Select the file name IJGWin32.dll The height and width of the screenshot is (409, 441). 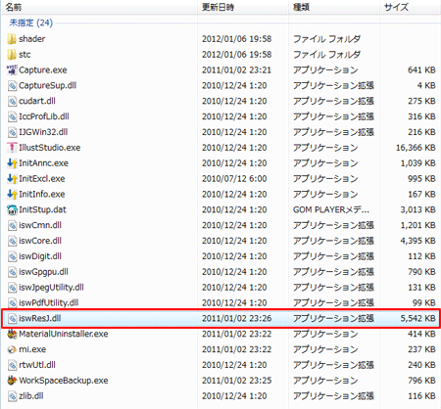(x=43, y=132)
